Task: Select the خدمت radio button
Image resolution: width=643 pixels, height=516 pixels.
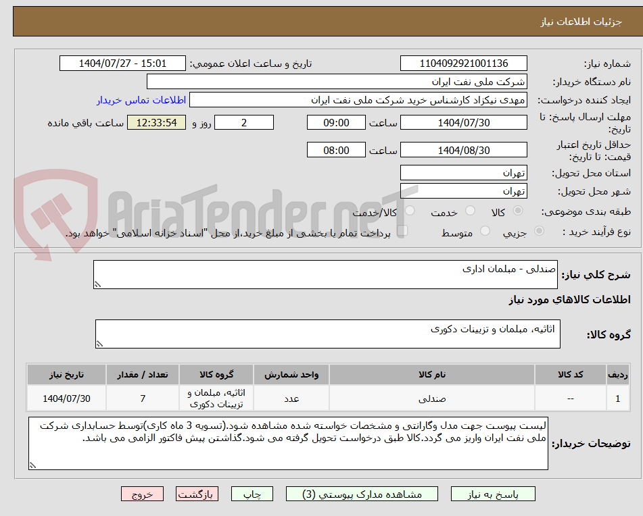Action: (471, 211)
